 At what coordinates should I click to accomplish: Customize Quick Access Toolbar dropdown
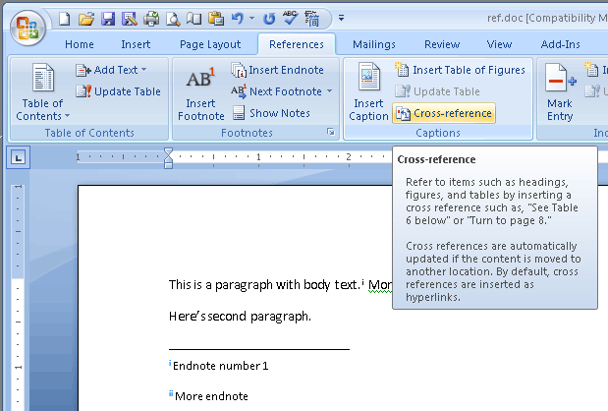(x=341, y=18)
